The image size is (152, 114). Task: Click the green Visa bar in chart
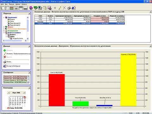point(80,104)
